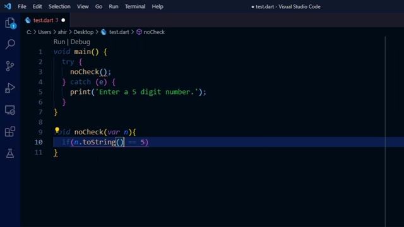Open Testing flask icon
This screenshot has height=227, width=404.
[10, 153]
